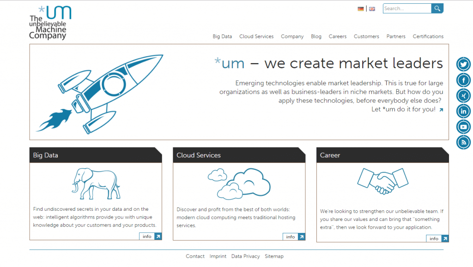Click the arrow icon in Big Data card

tap(158, 236)
